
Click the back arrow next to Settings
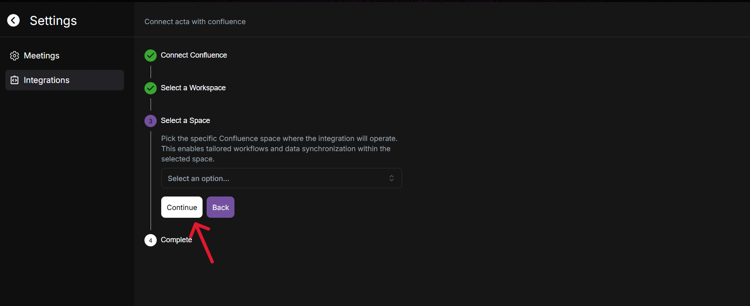coord(14,20)
